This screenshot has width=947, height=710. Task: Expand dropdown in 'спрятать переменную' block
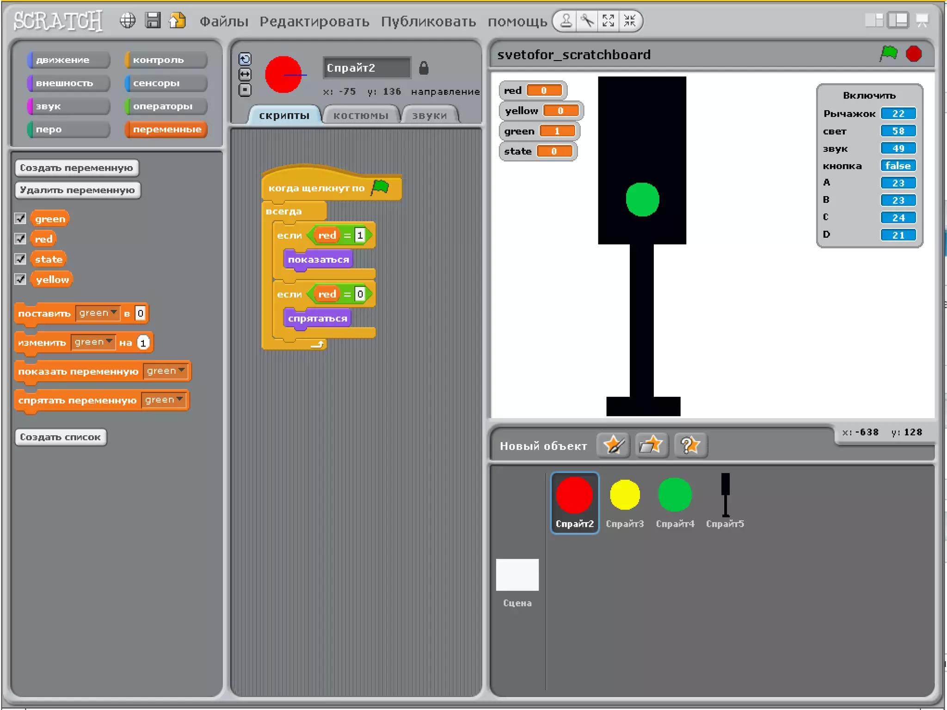click(x=164, y=400)
